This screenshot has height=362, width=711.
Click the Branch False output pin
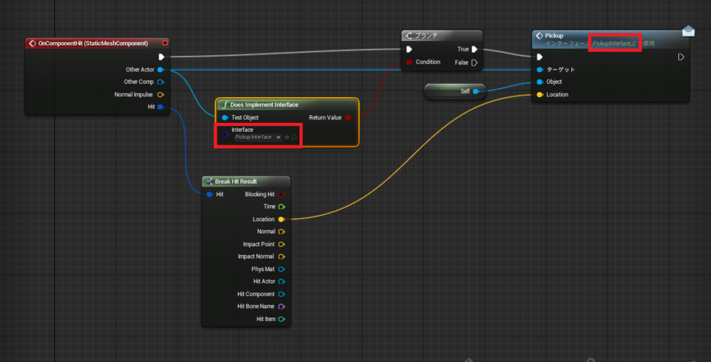(474, 62)
